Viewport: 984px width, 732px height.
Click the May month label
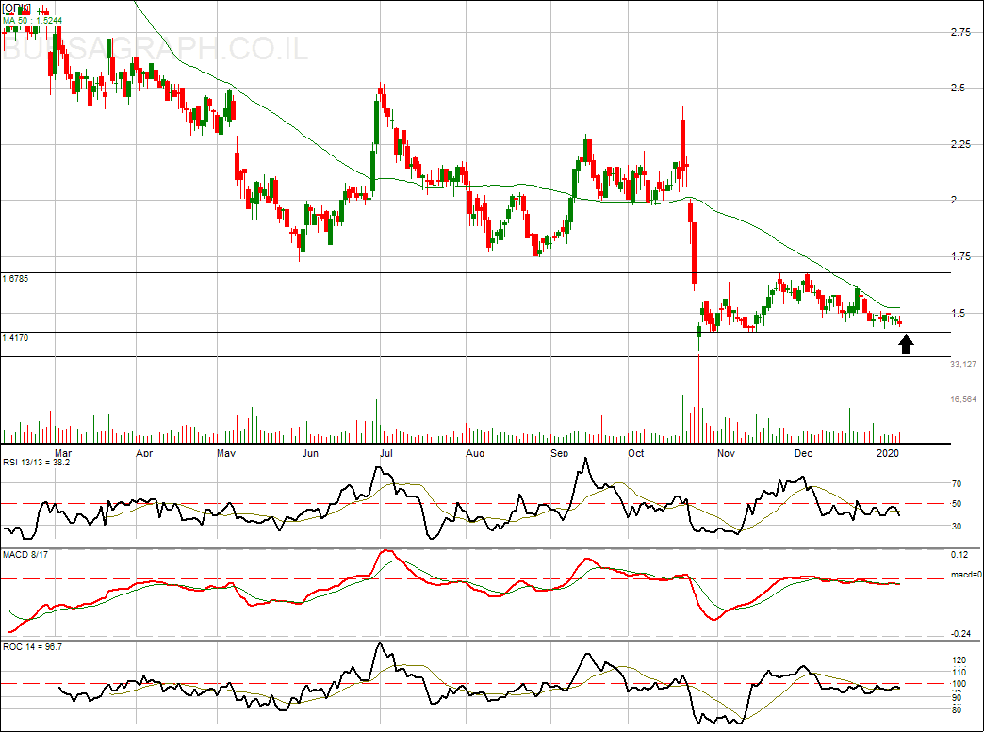pos(226,453)
